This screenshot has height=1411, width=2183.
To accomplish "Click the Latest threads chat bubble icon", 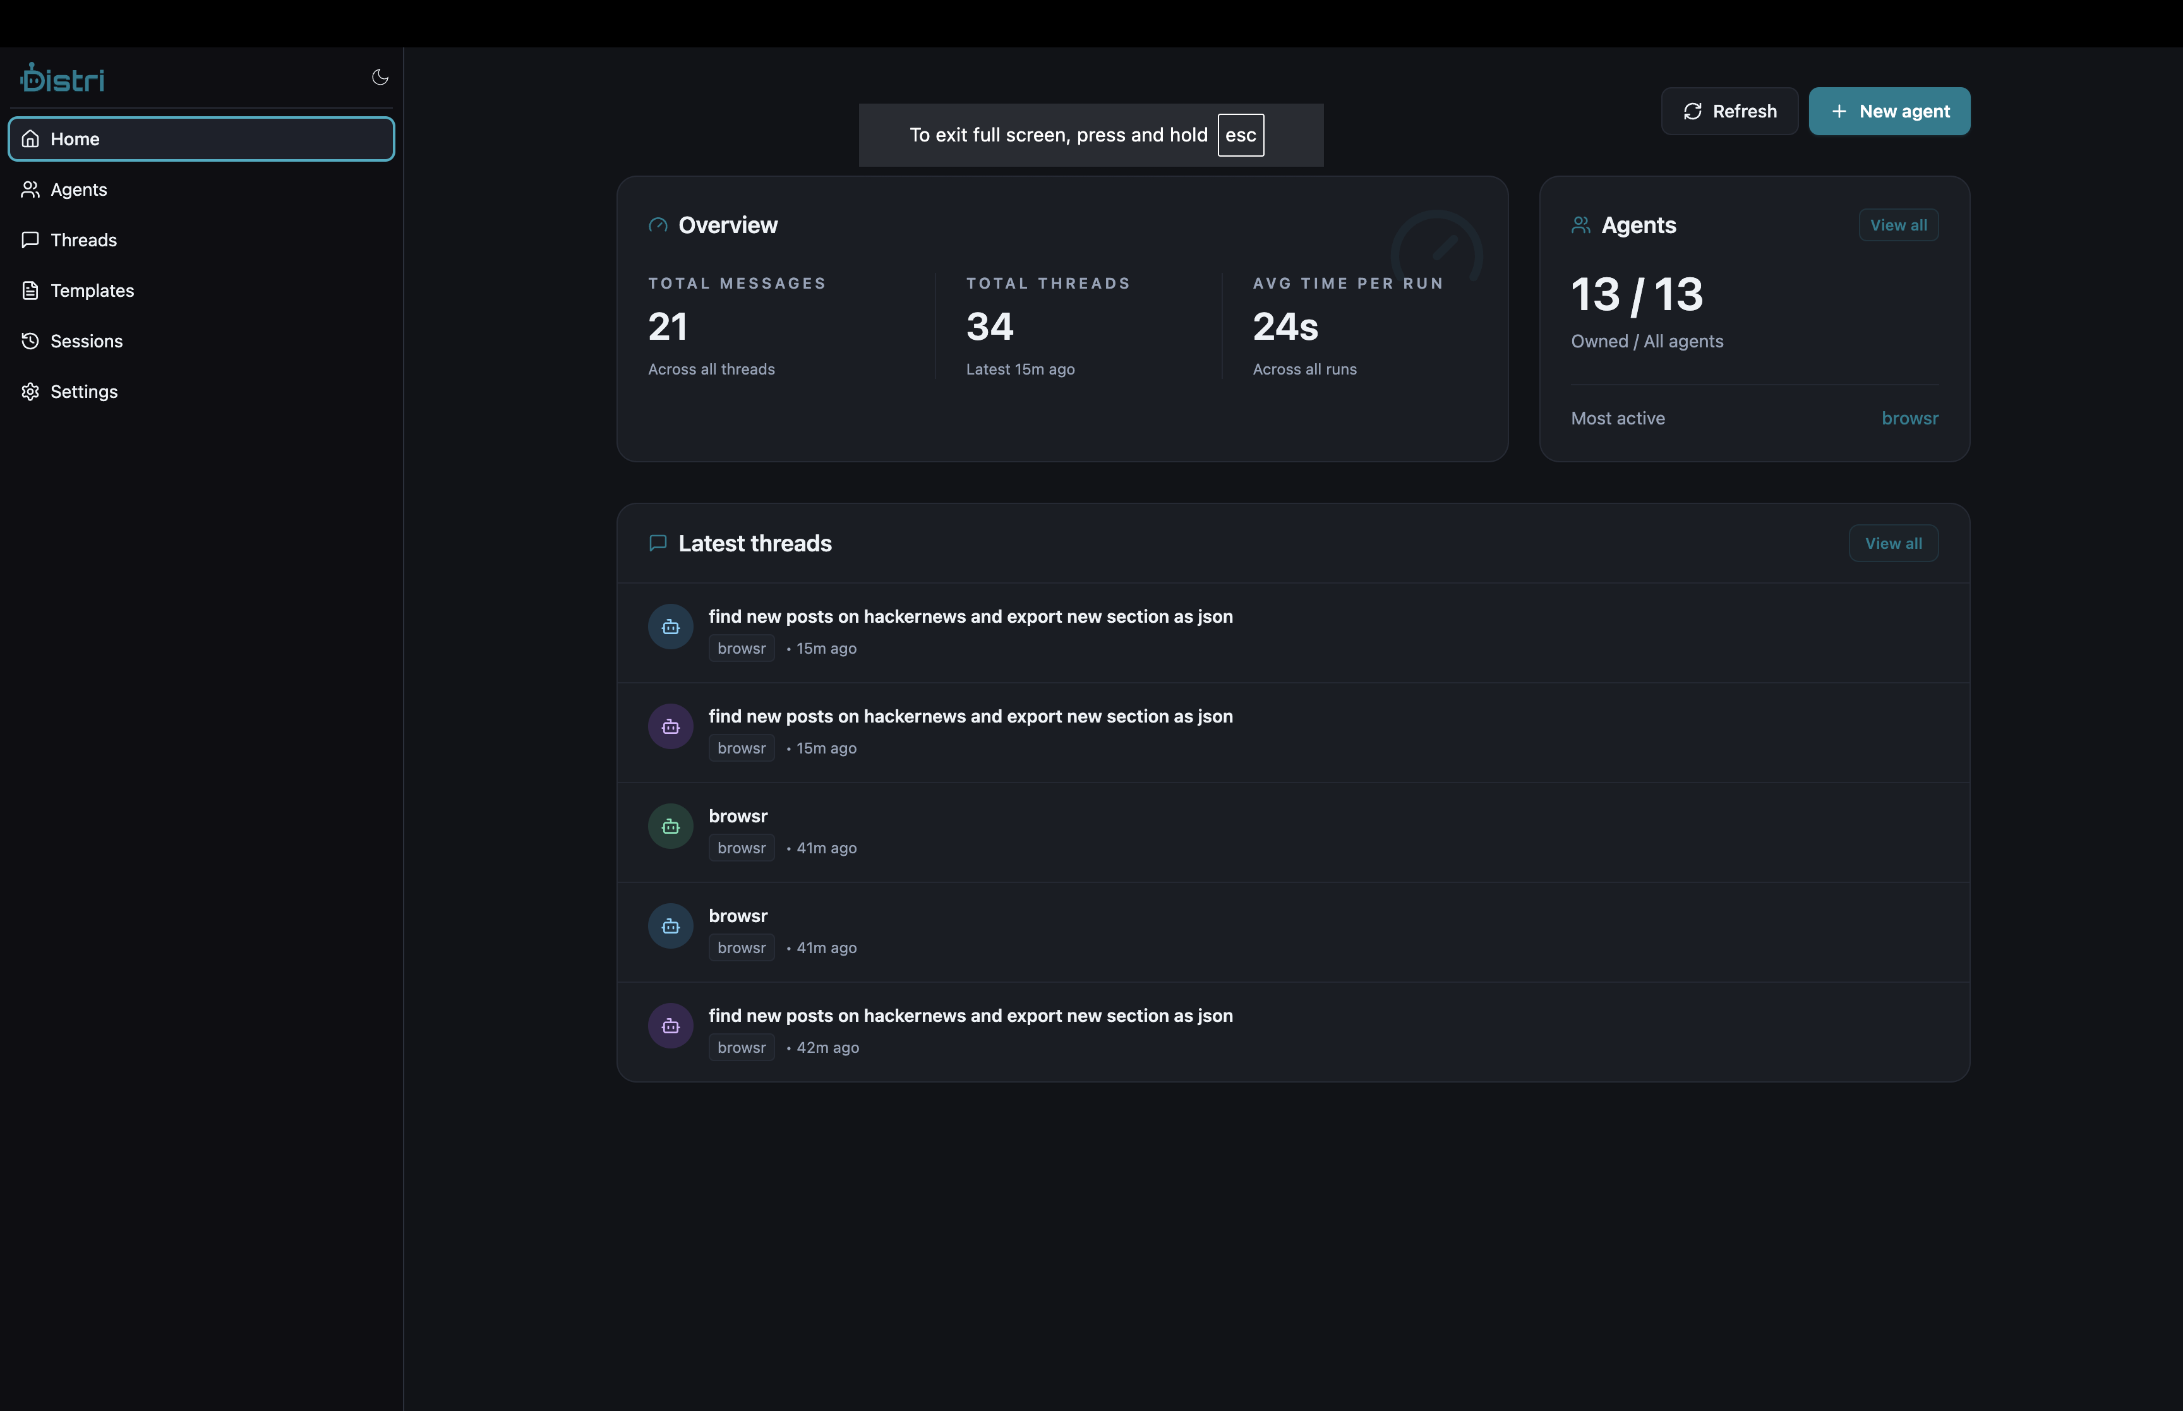I will coord(658,543).
